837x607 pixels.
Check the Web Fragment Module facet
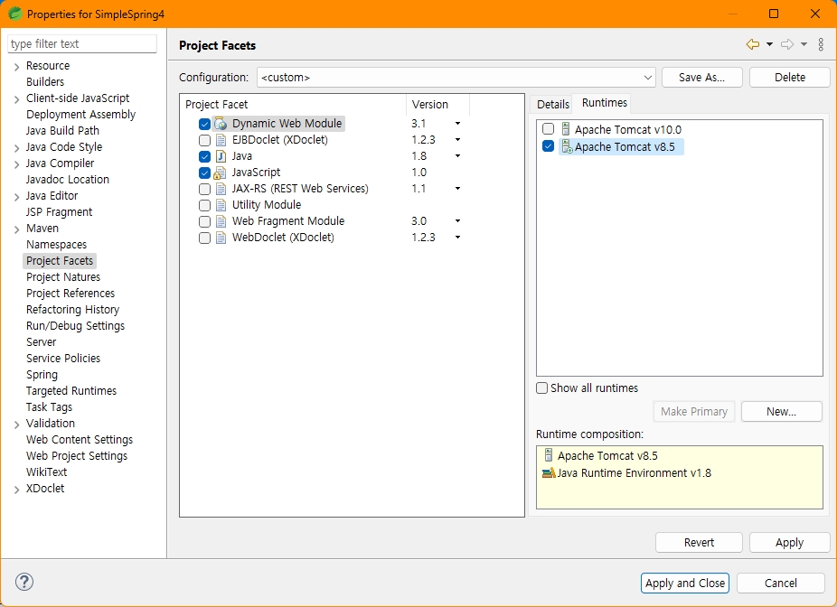pyautogui.click(x=204, y=222)
